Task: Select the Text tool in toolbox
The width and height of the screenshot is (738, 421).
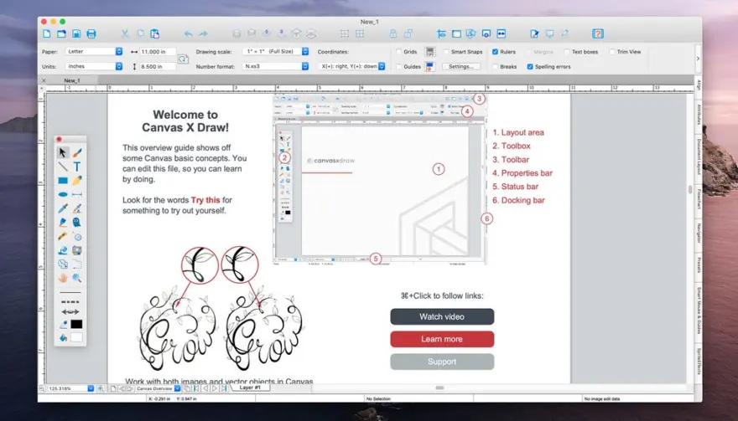Action: [x=77, y=167]
